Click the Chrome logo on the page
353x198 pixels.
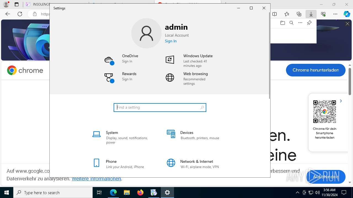click(25, 70)
